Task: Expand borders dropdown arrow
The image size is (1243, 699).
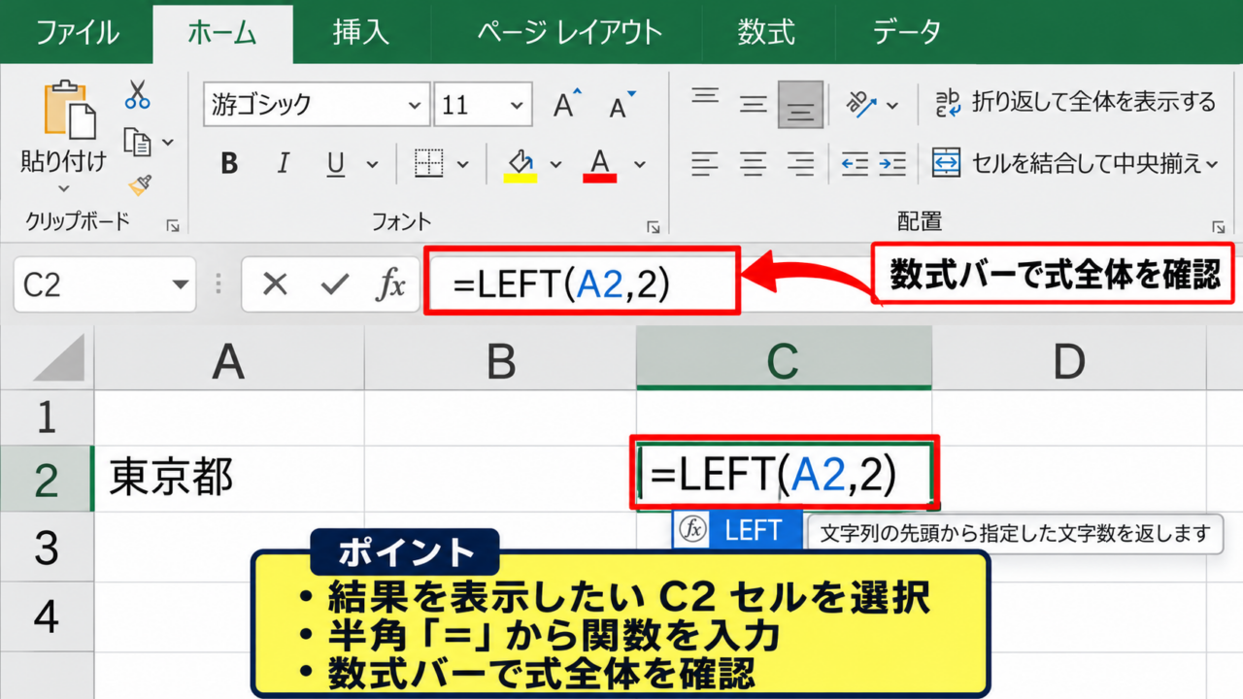Action: (x=462, y=164)
